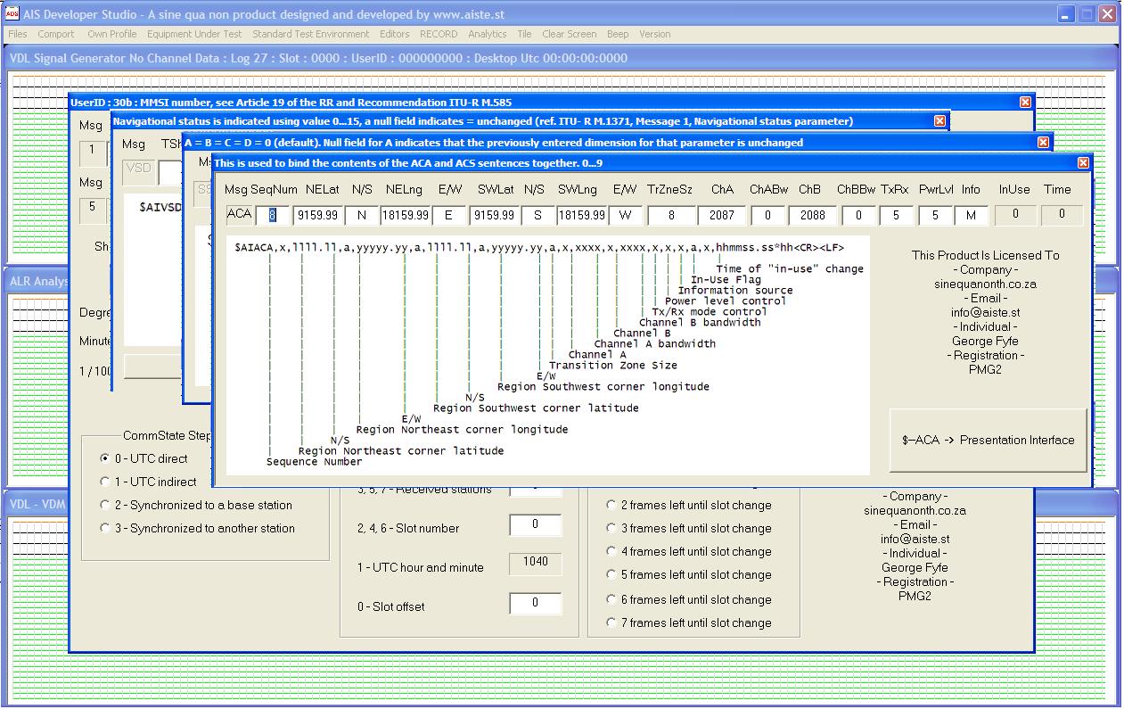The height and width of the screenshot is (709, 1124).
Task: Open the Analytics menu
Action: click(487, 34)
